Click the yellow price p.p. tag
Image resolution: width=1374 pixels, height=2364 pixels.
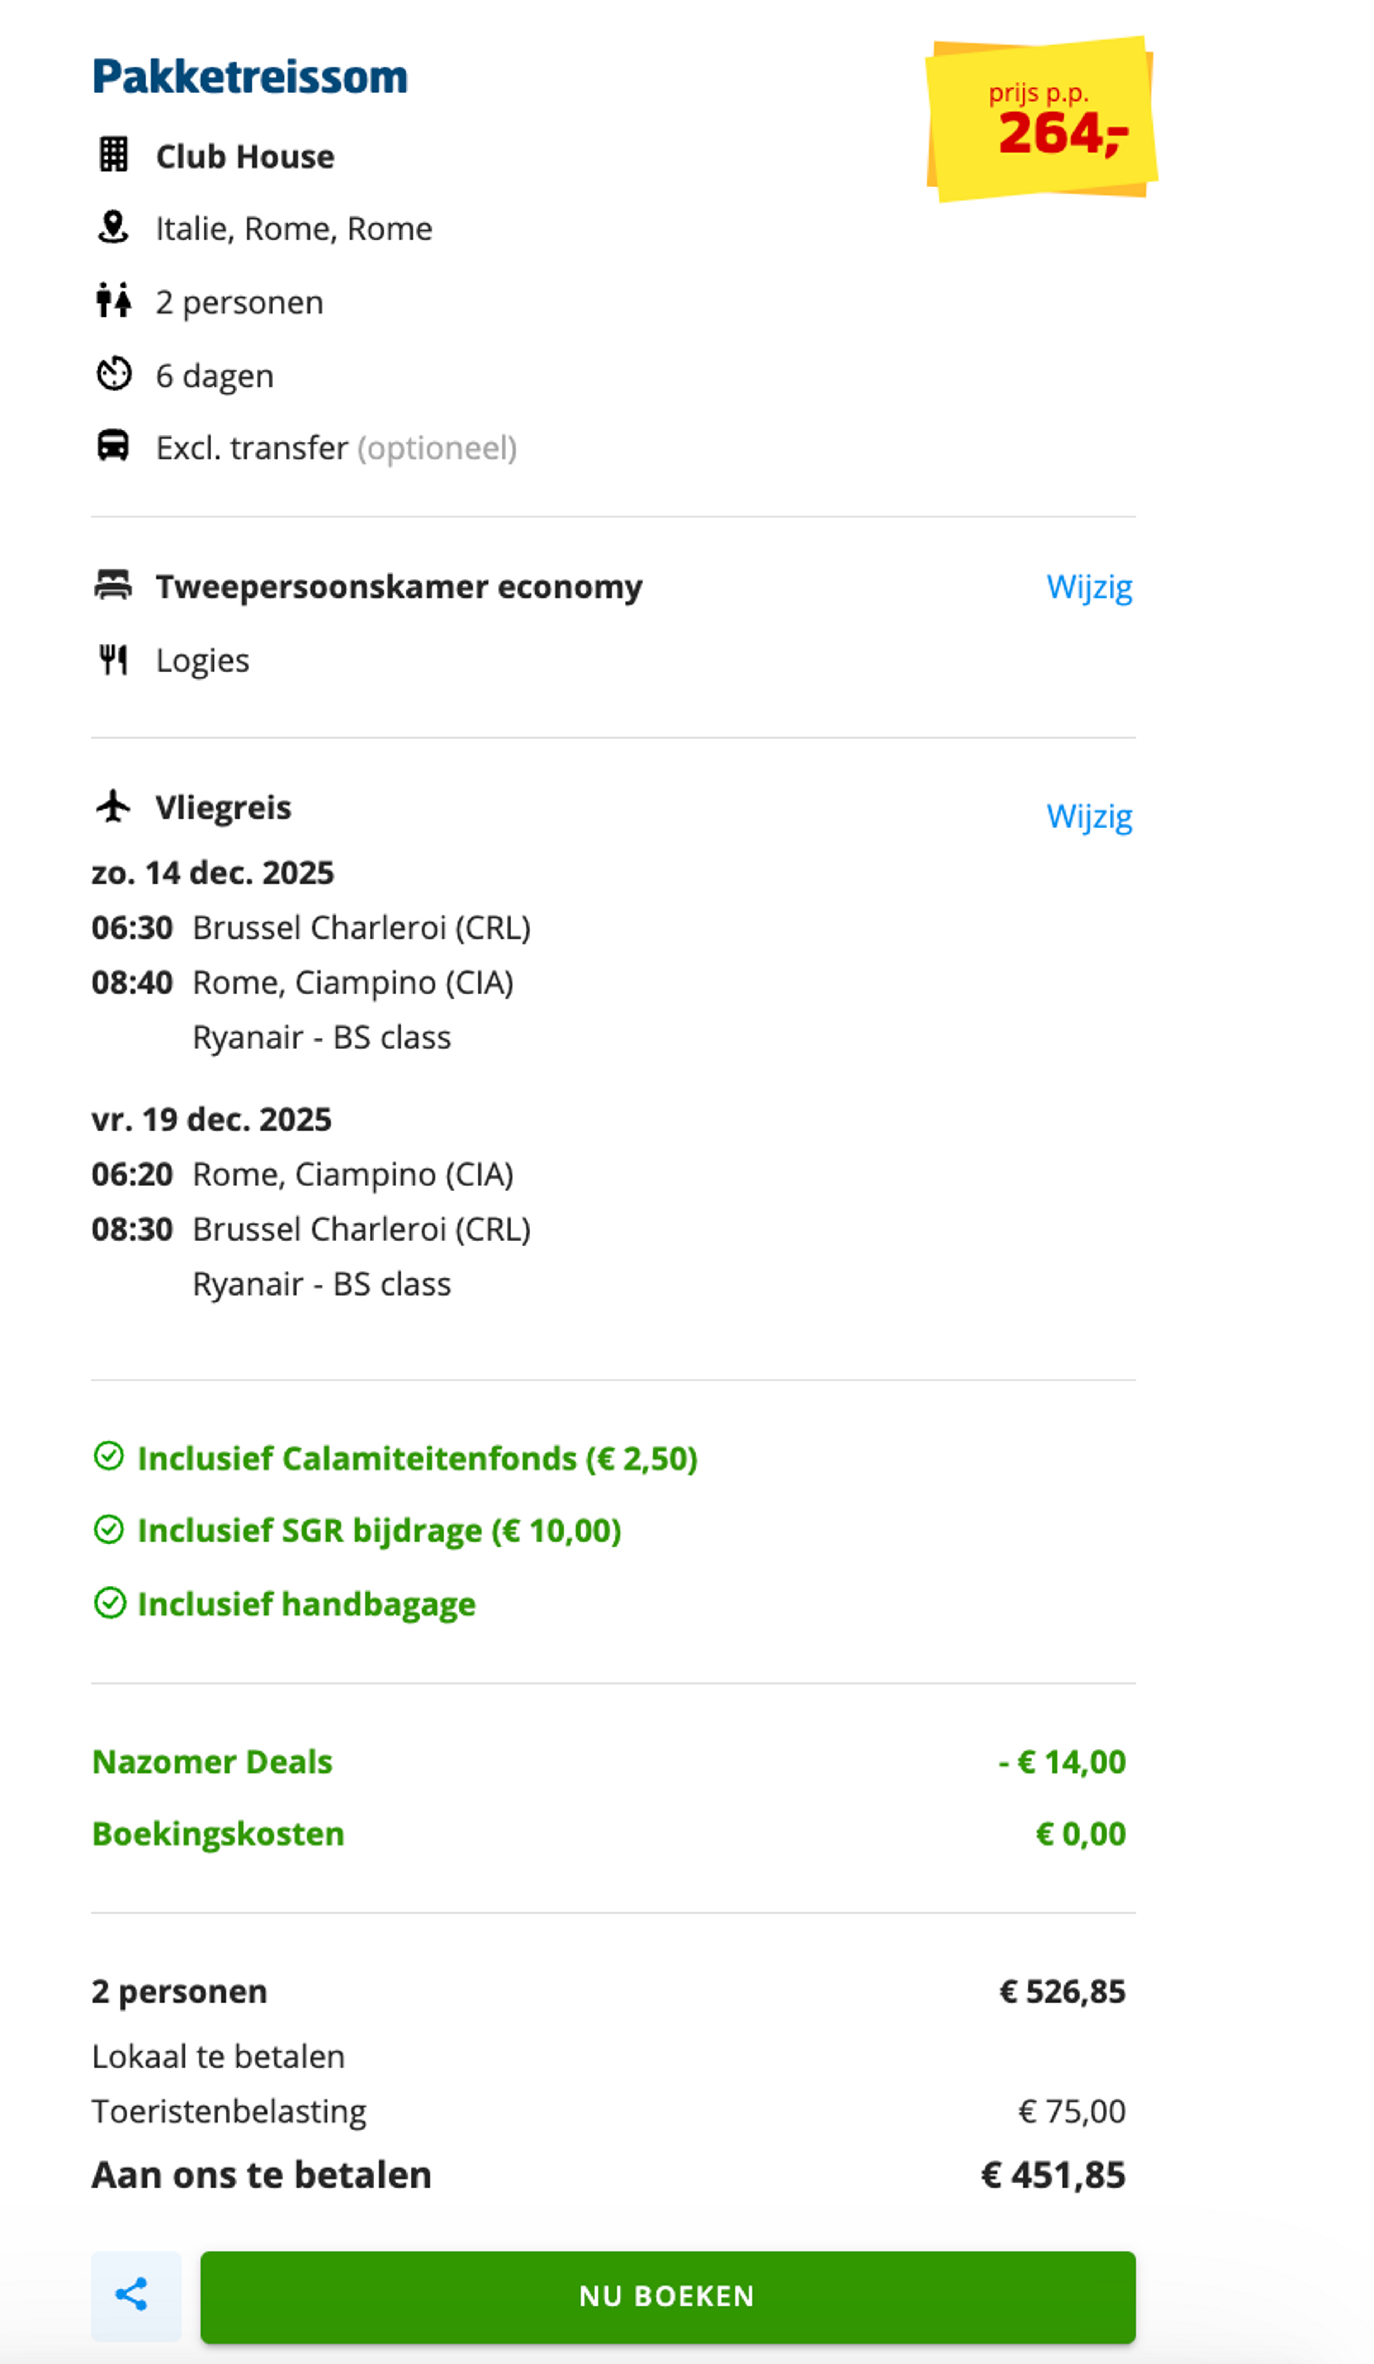(x=1041, y=119)
